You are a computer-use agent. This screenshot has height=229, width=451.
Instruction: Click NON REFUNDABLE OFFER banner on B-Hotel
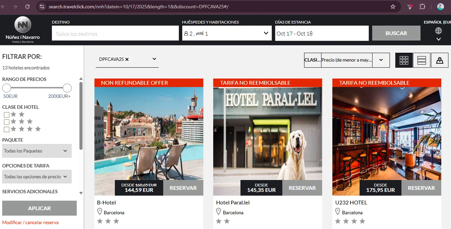tap(149, 83)
